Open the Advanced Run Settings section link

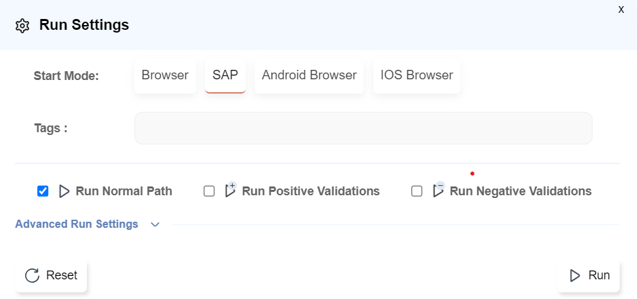coord(77,224)
